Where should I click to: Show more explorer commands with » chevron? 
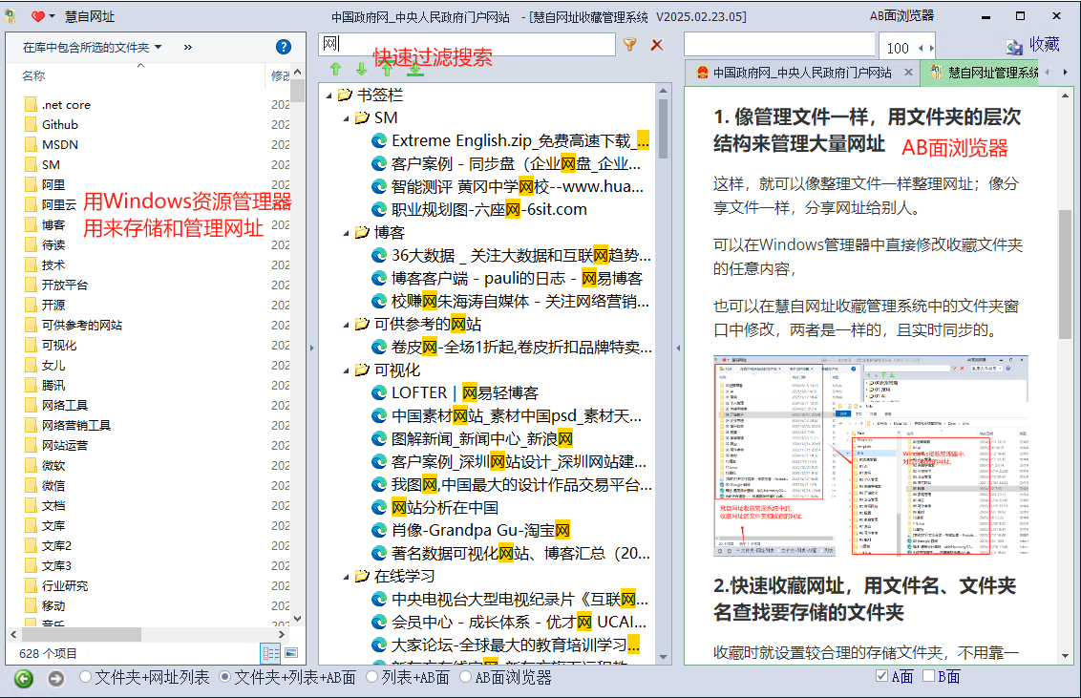[x=188, y=47]
